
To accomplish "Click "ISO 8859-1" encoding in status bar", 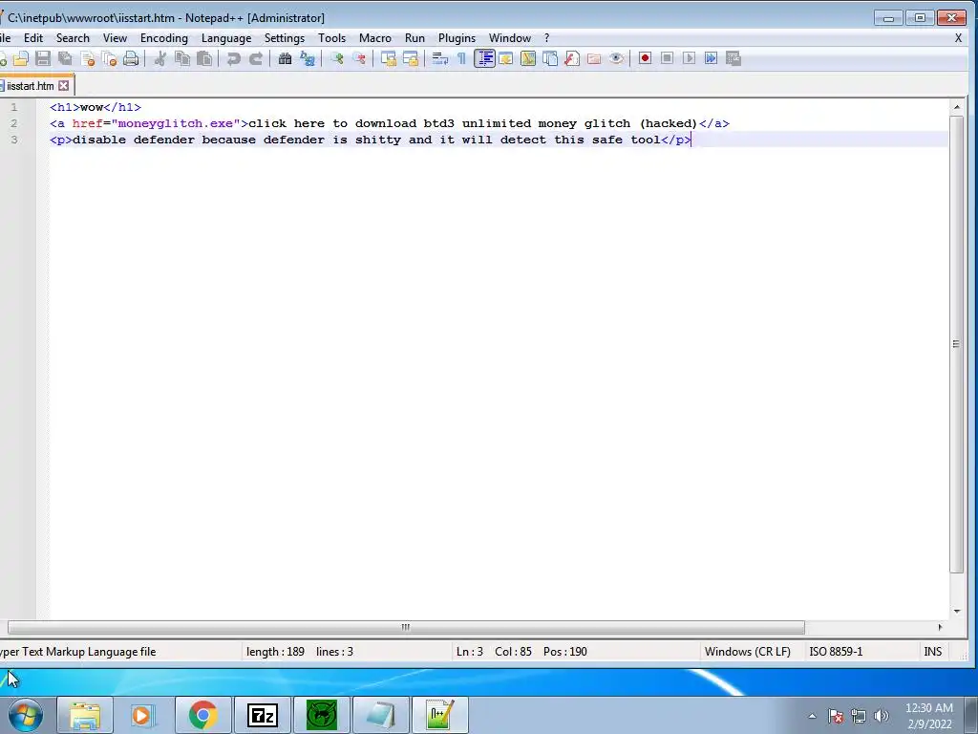I will coord(836,652).
